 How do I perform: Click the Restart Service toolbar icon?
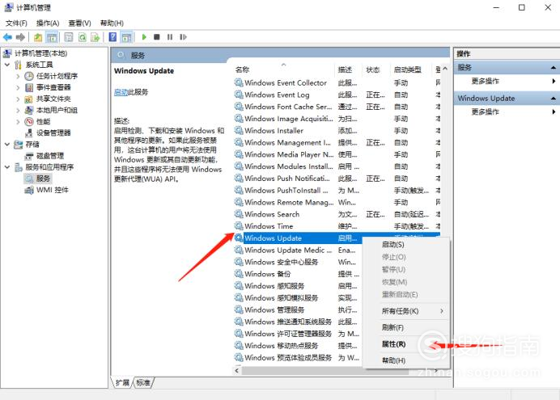tap(183, 37)
